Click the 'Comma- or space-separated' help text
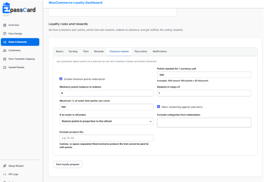Viewport: 264px width, 182px height. pos(104,146)
